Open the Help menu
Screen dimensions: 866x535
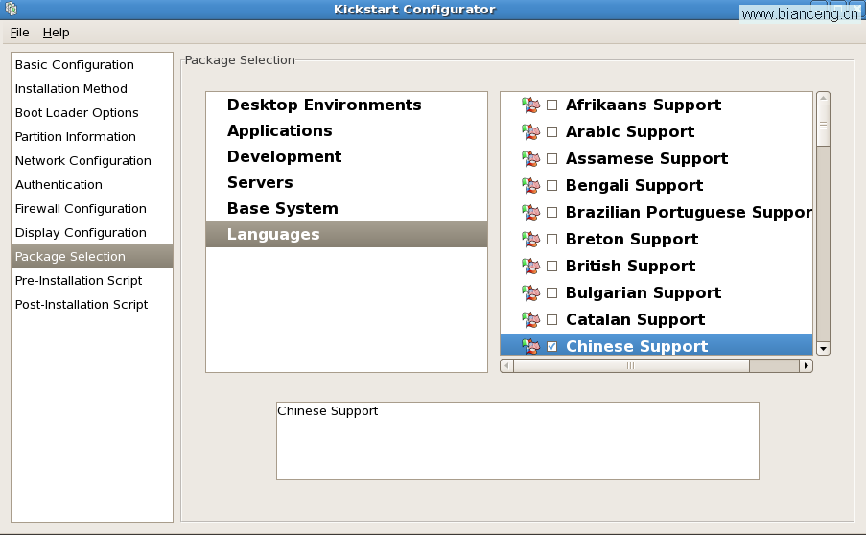click(x=57, y=32)
